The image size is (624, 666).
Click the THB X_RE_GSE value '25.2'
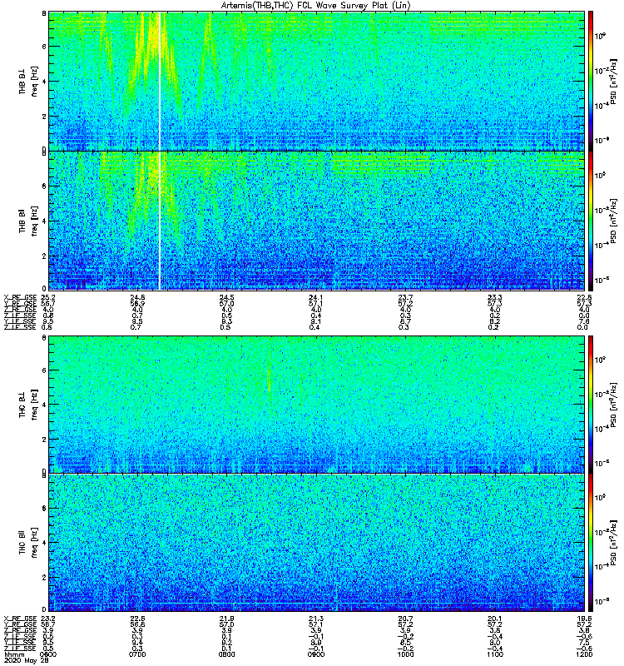[48, 297]
